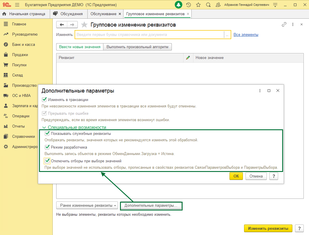Viewport: 309px width, 235px height.
Task: Toggle Показывать служебные реквизиты checkbox
Action: coord(47,133)
